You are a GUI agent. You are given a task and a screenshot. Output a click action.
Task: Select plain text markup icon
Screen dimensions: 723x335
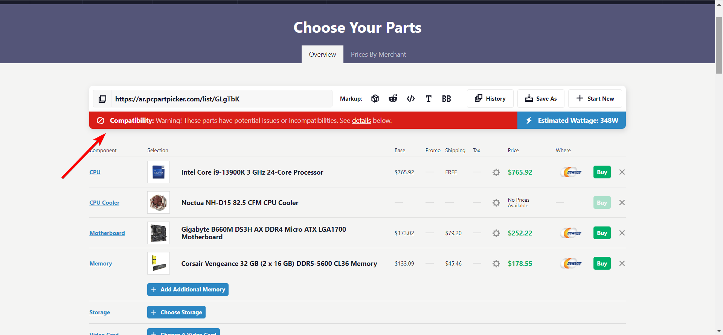click(429, 98)
